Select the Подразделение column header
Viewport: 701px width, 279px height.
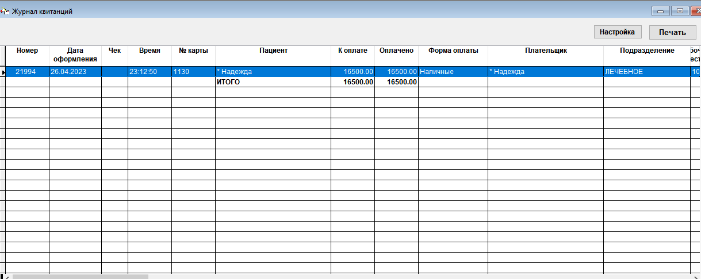pyautogui.click(x=647, y=51)
